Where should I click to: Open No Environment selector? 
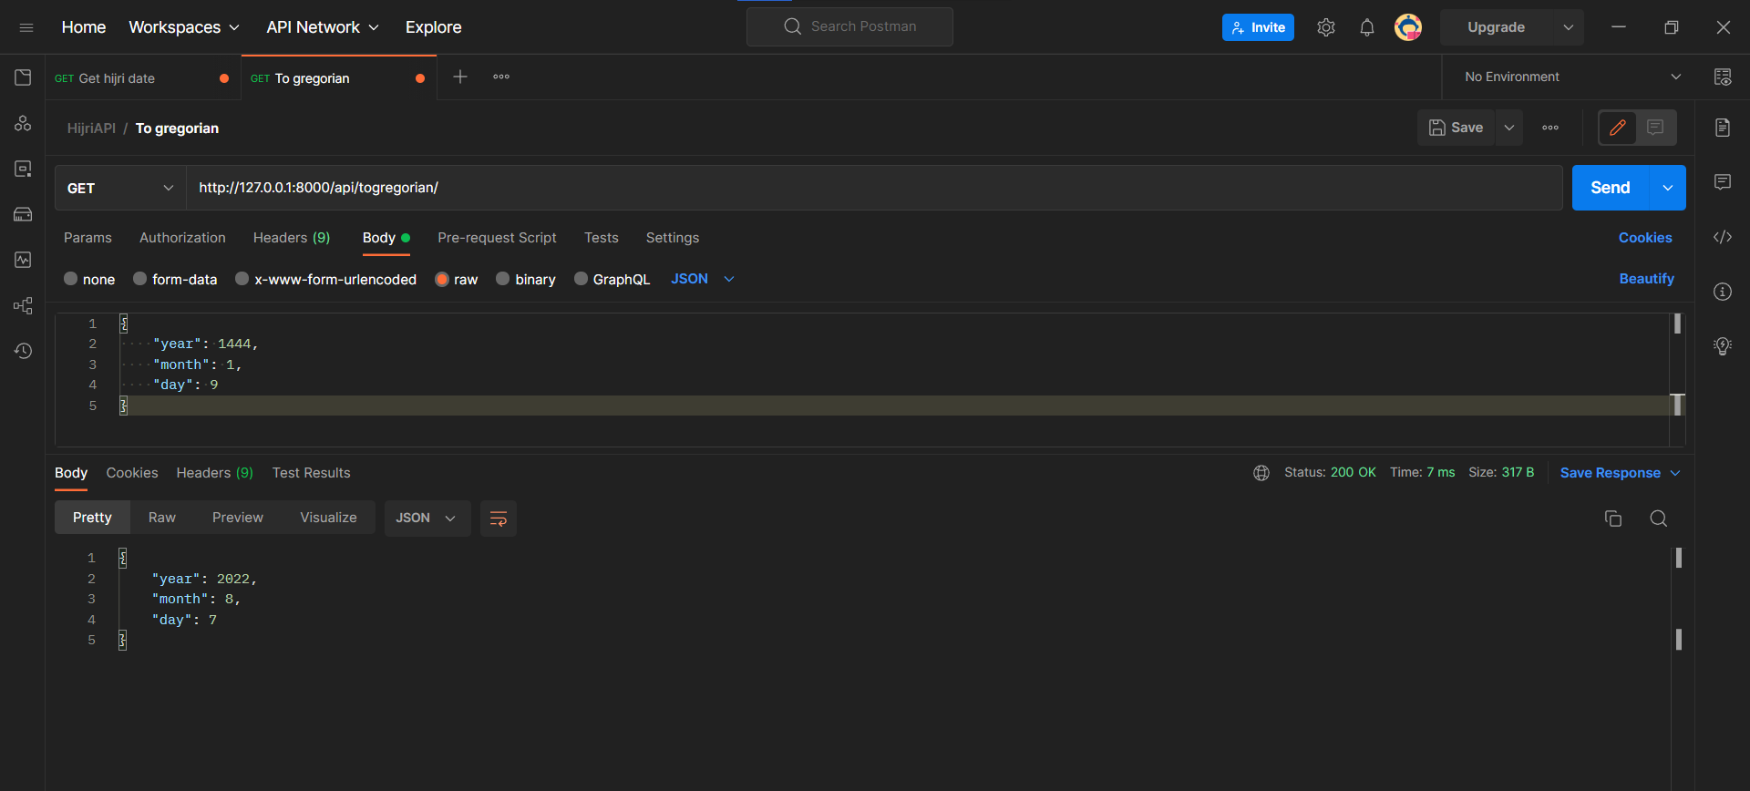coord(1572,77)
